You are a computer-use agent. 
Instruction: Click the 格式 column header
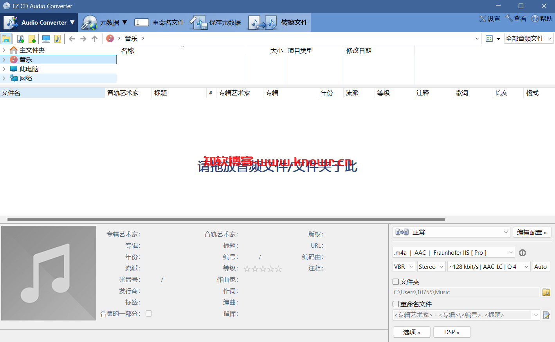pyautogui.click(x=539, y=93)
